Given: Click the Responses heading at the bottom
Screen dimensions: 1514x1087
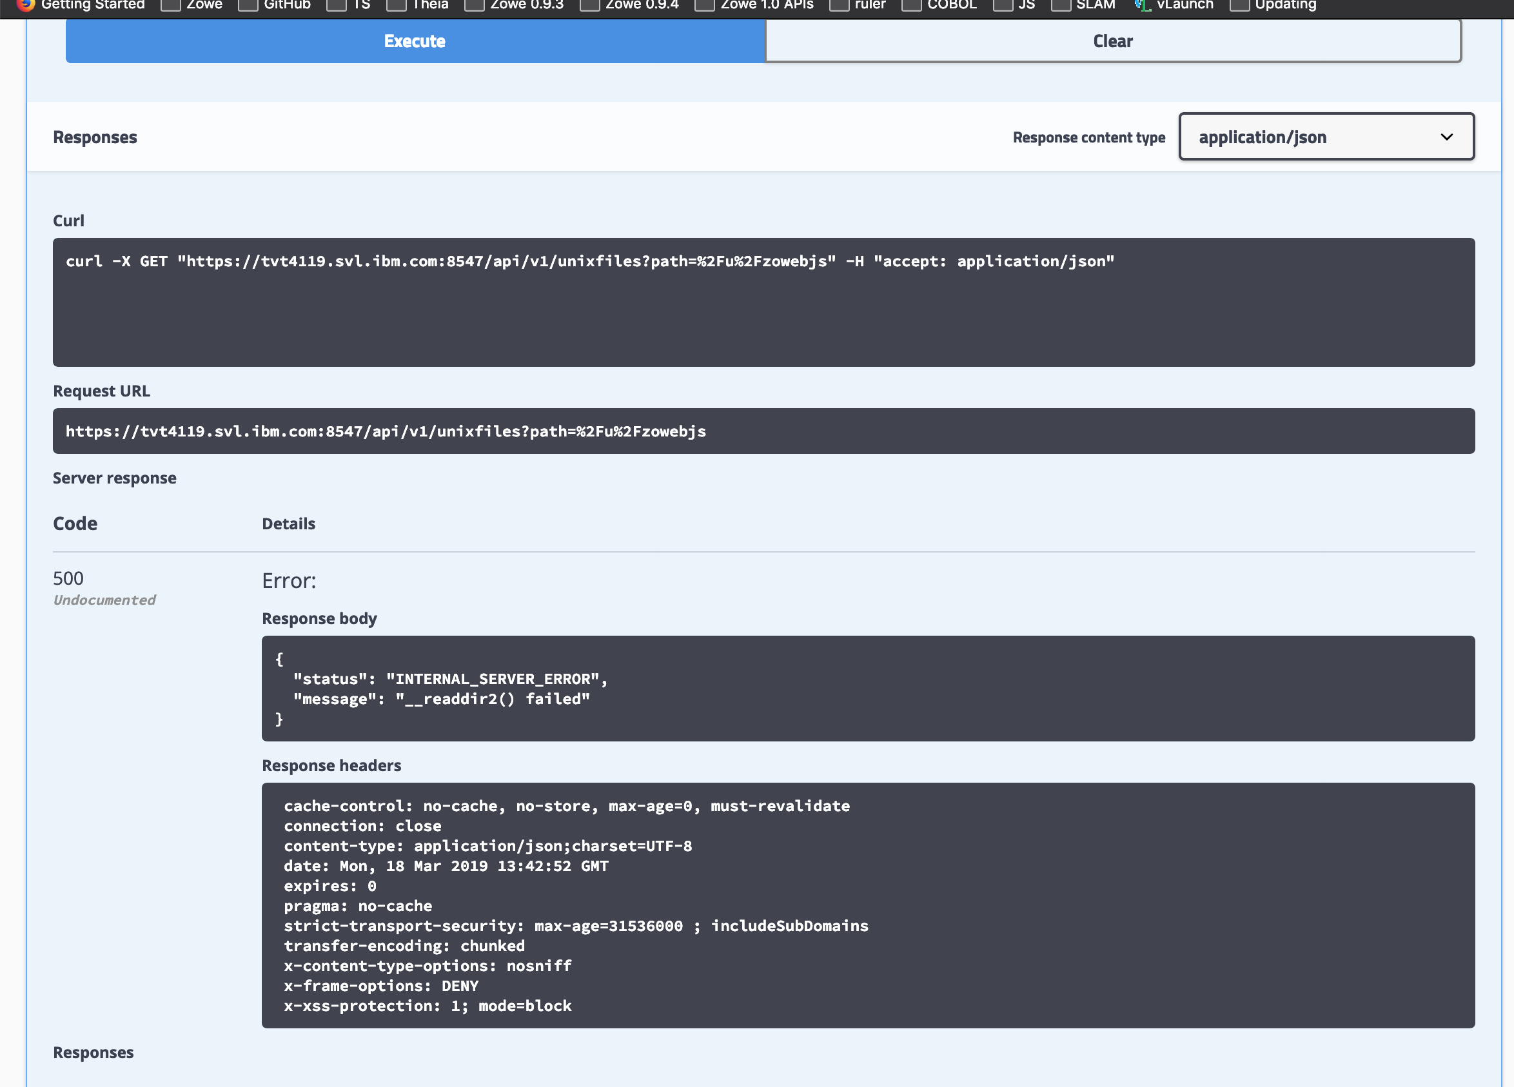Looking at the screenshot, I should (x=93, y=1052).
